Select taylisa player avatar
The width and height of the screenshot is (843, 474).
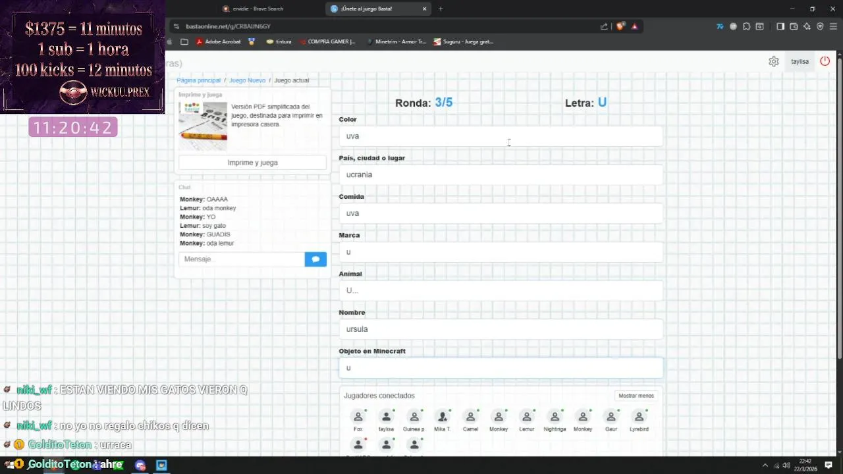click(x=386, y=417)
